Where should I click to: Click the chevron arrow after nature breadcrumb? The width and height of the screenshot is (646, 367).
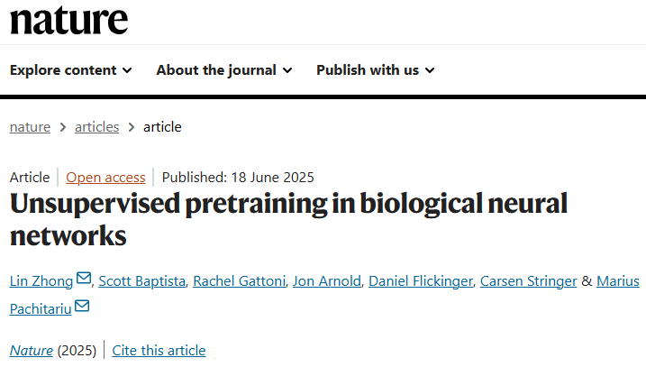(x=63, y=127)
